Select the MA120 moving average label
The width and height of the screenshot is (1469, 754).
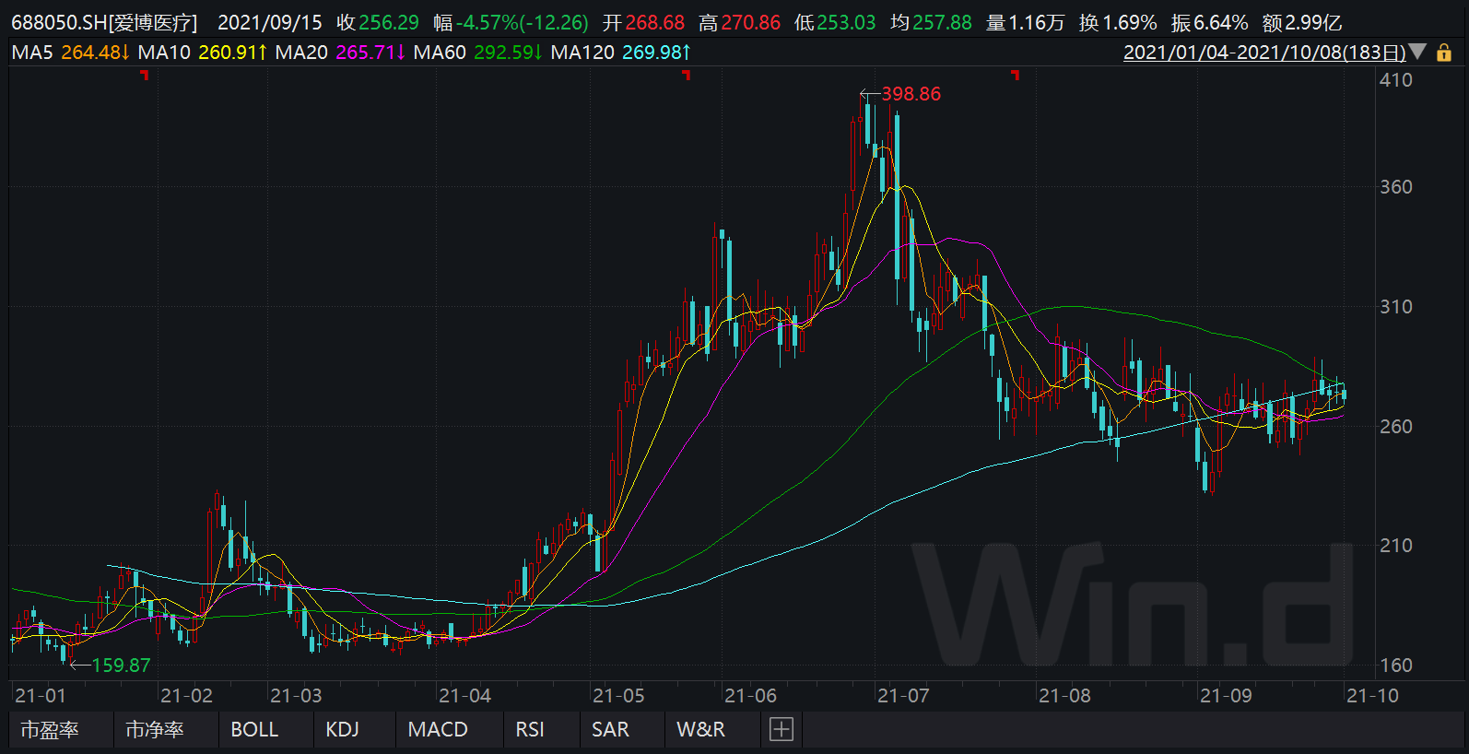(582, 53)
